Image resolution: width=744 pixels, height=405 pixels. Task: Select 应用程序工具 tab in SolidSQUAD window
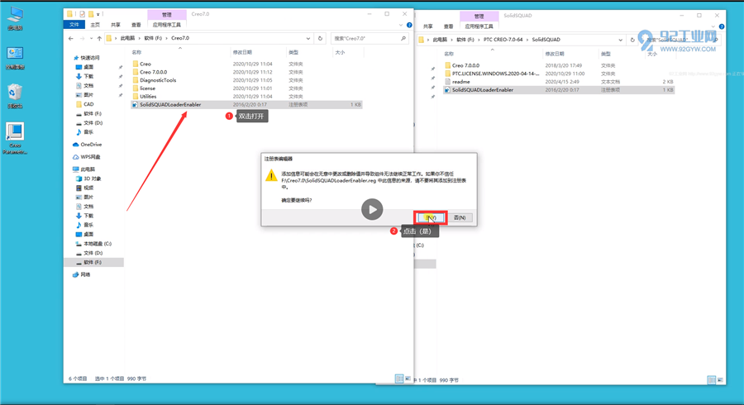click(x=479, y=26)
